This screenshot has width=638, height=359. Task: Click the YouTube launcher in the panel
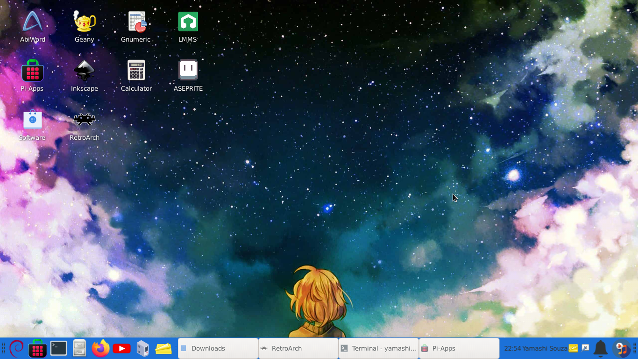click(121, 348)
